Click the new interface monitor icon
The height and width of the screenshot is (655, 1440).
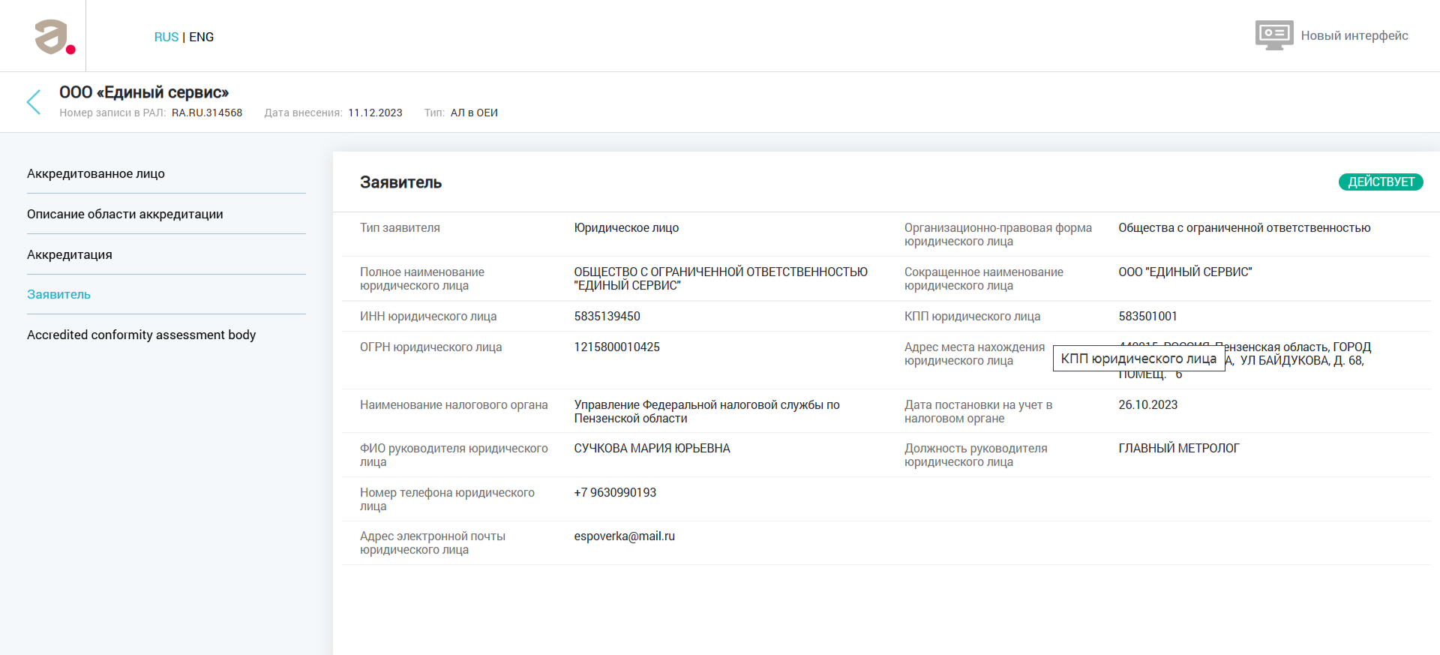pyautogui.click(x=1273, y=35)
